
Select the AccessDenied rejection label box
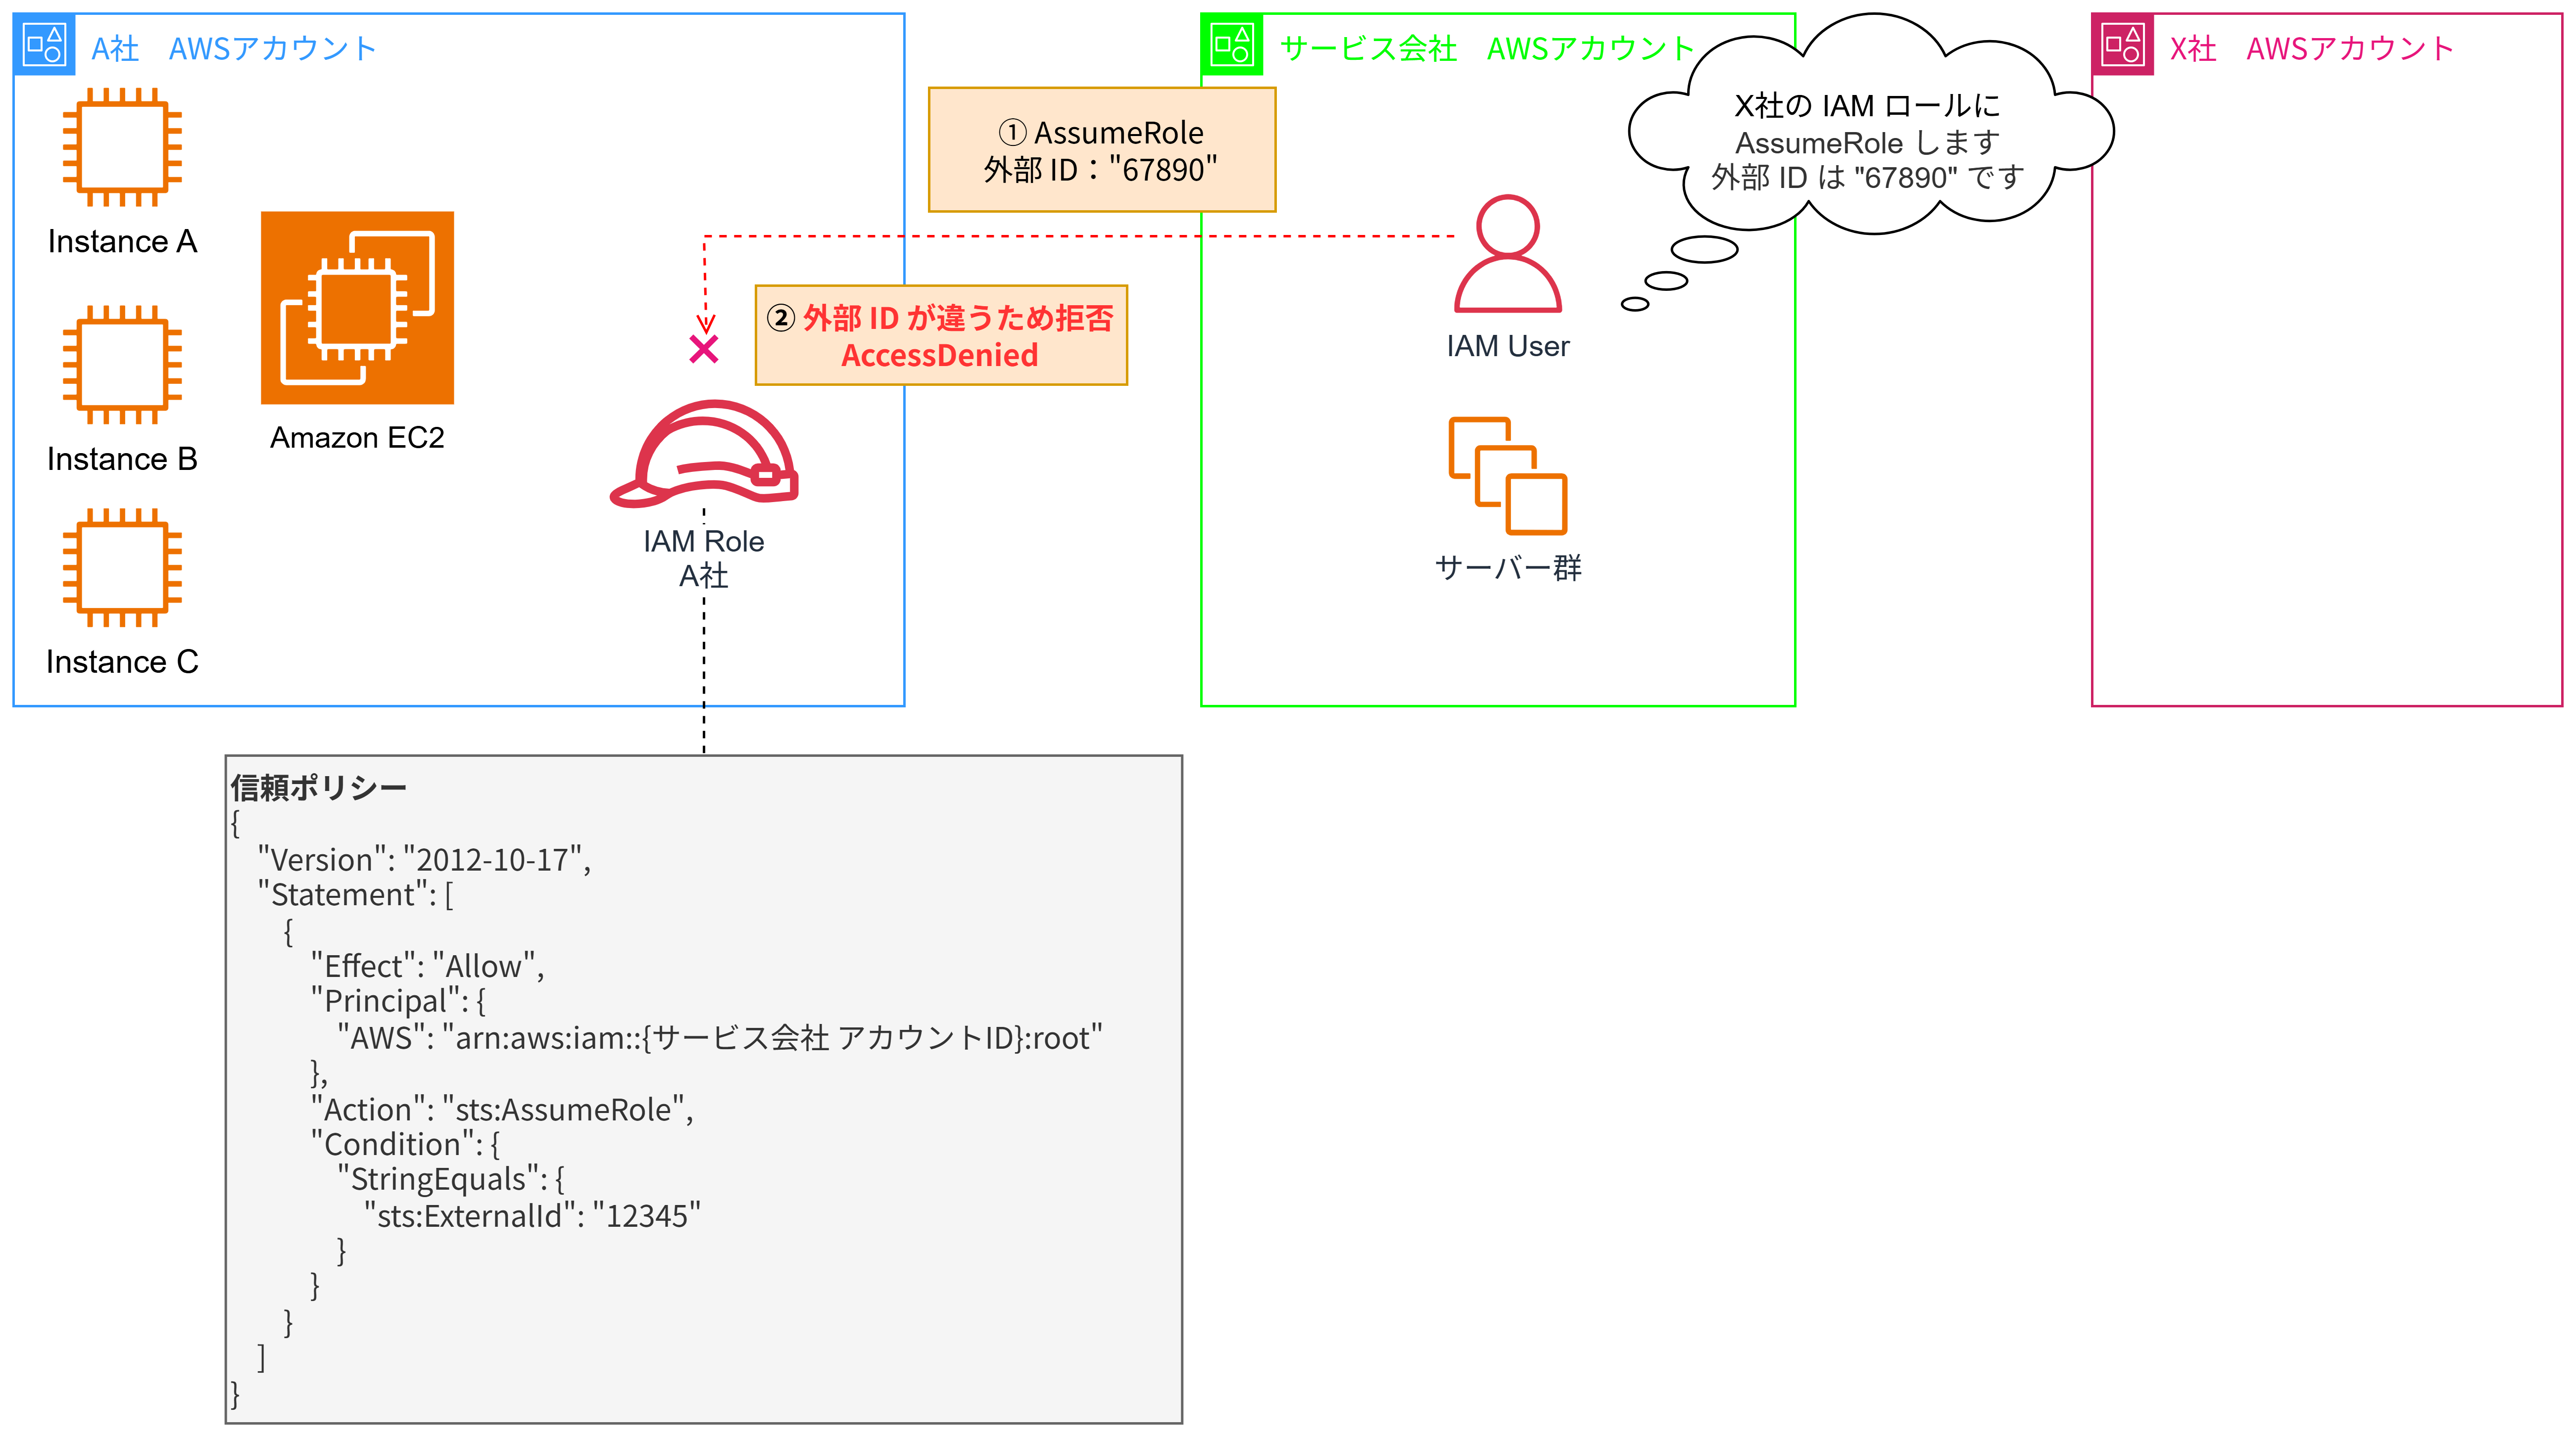pyautogui.click(x=940, y=336)
